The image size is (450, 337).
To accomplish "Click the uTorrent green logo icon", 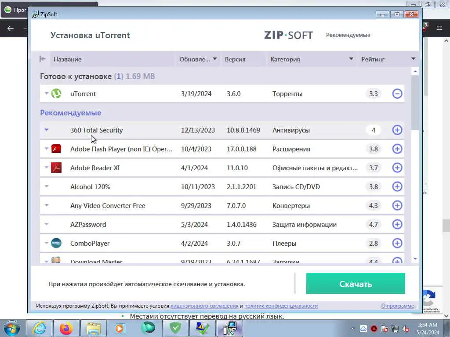I will point(56,93).
